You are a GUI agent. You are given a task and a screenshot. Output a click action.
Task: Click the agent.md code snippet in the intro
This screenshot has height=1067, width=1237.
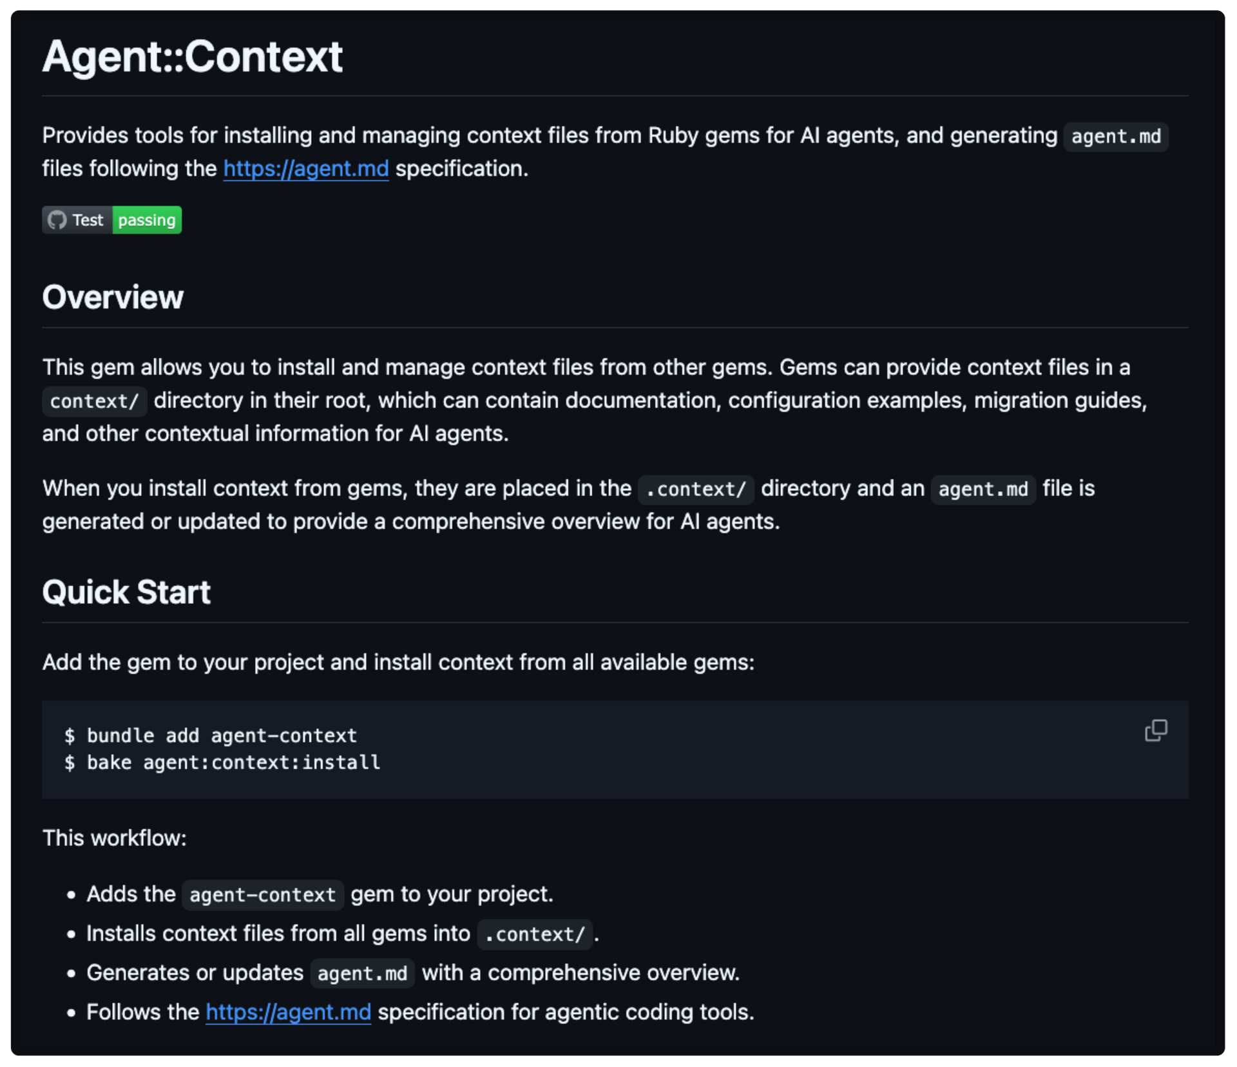point(1116,137)
